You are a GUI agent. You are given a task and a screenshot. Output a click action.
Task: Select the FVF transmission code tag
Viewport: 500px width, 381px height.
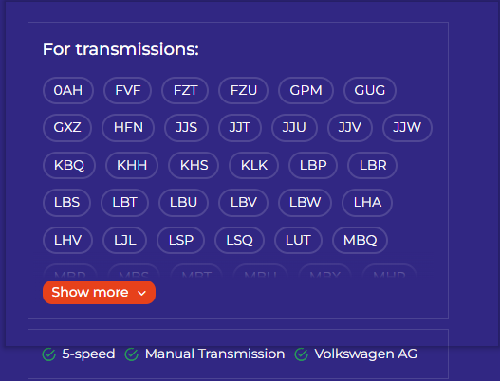pos(127,90)
